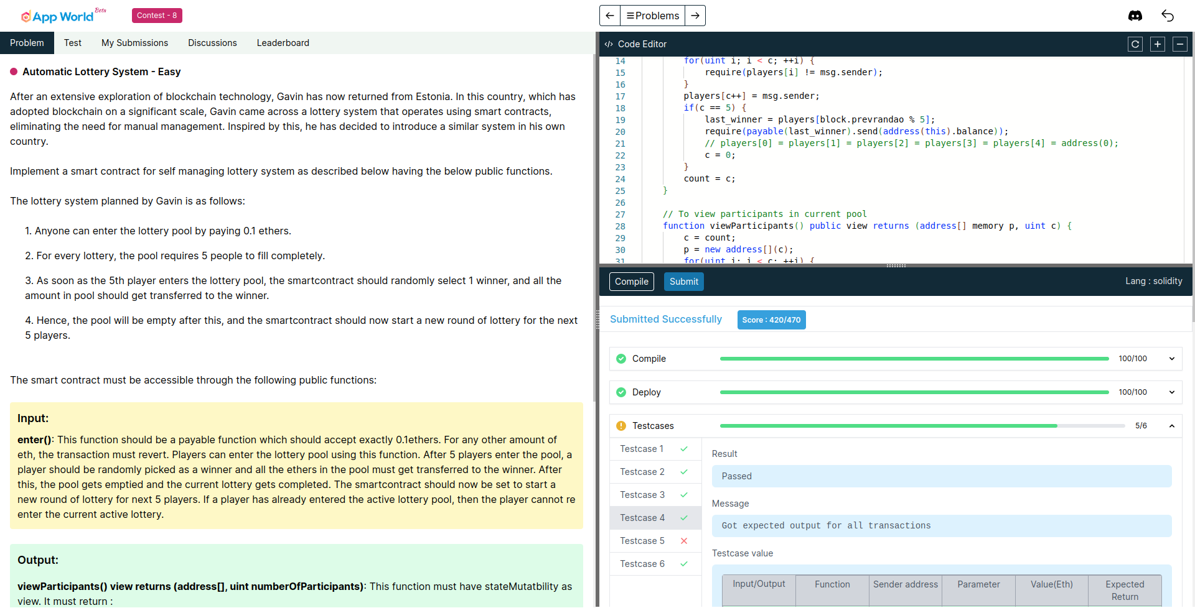Open the Problems list menu

(x=652, y=16)
